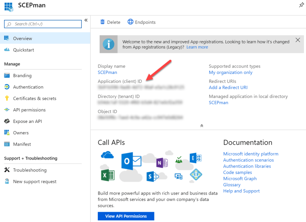The width and height of the screenshot is (306, 222).
Task: Open Code samples link
Action: point(237,172)
